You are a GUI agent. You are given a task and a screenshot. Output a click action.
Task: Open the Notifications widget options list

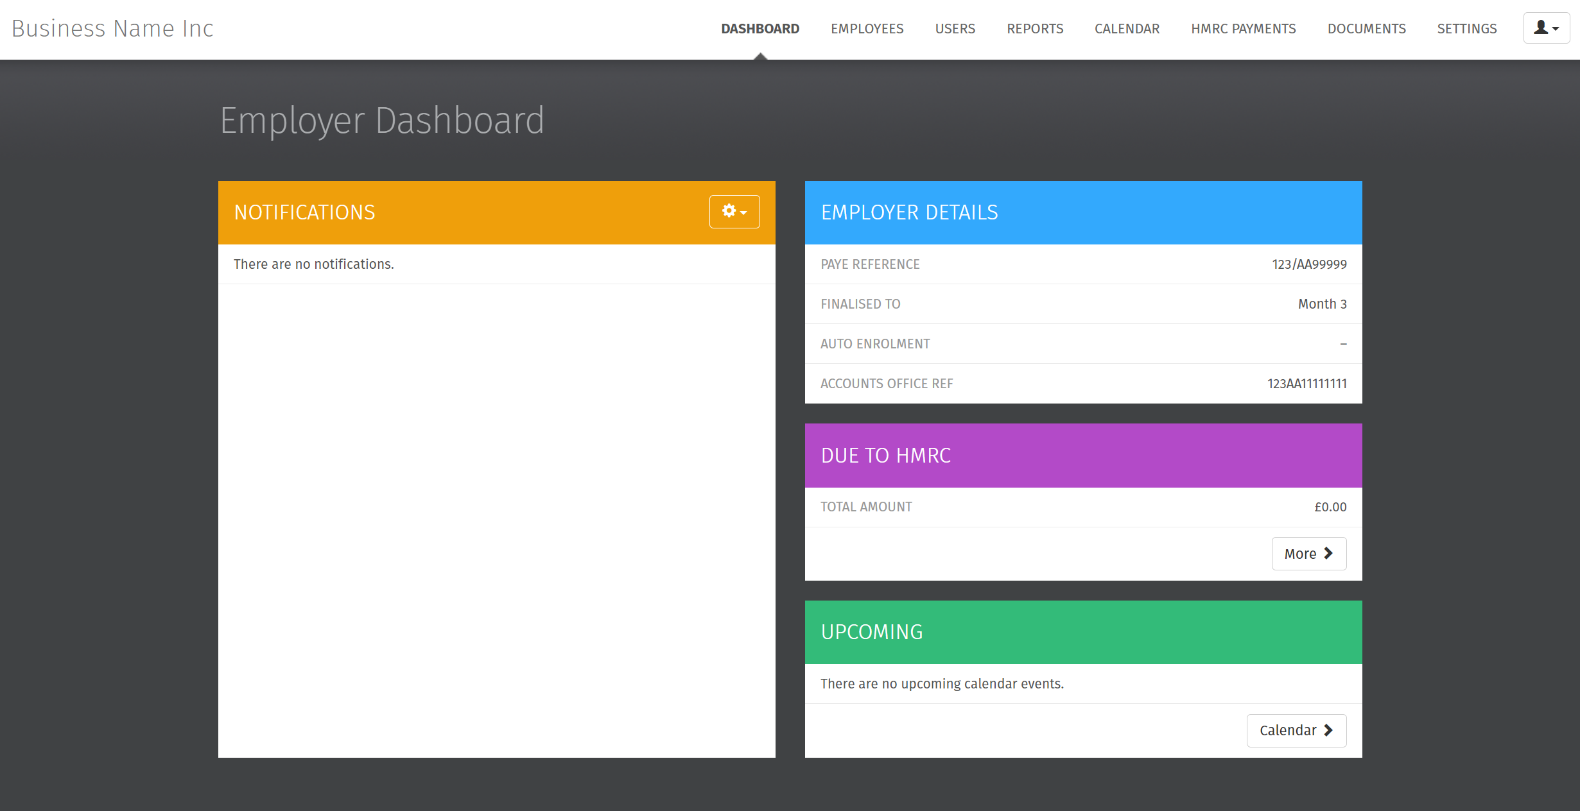(734, 211)
